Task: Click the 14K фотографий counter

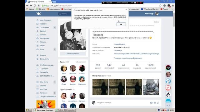Action: pyautogui.click(x=109, y=66)
